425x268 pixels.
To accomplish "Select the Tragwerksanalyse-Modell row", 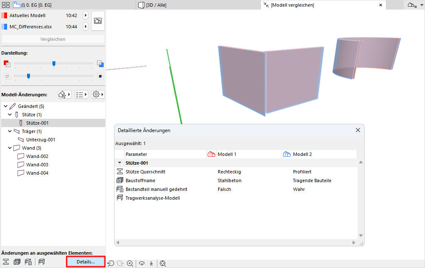I will click(x=236, y=198).
